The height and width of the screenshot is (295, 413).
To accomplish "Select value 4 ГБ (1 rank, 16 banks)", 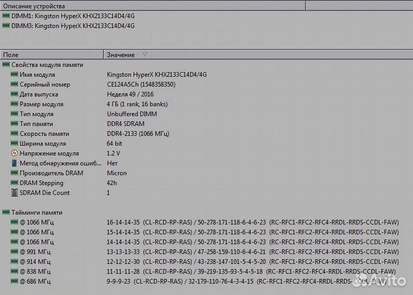I will click(137, 104).
